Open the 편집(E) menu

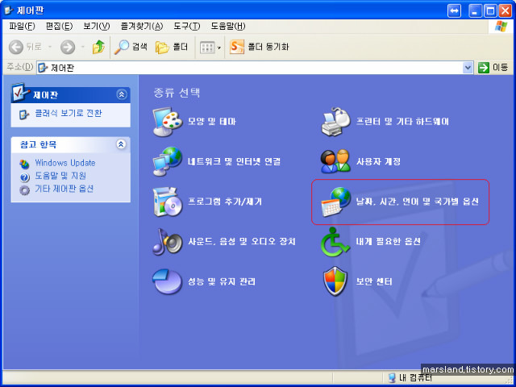59,26
